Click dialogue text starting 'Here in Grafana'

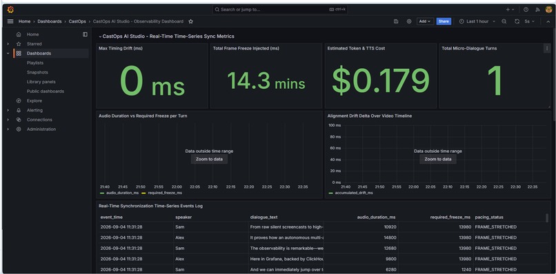click(x=286, y=259)
